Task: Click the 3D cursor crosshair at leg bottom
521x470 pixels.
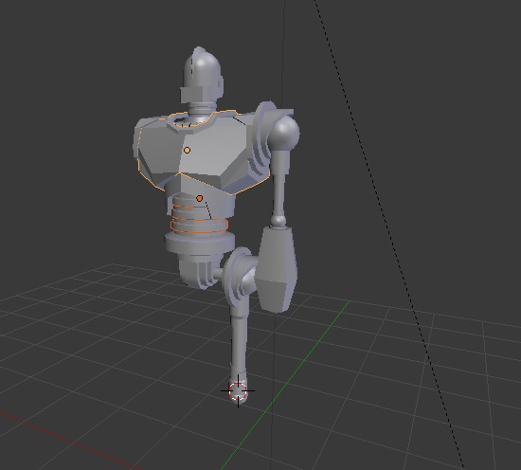Action: pos(238,391)
